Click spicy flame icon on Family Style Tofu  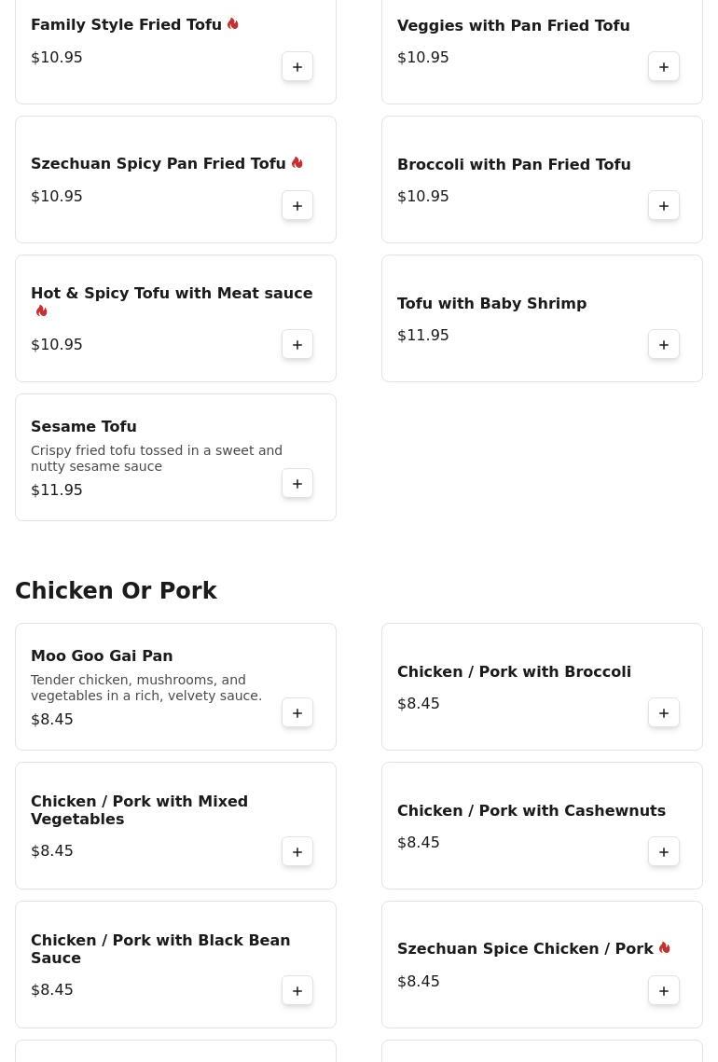point(233,23)
